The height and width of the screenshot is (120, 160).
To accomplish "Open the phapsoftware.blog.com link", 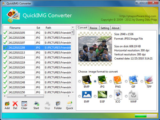I will (x=138, y=16).
